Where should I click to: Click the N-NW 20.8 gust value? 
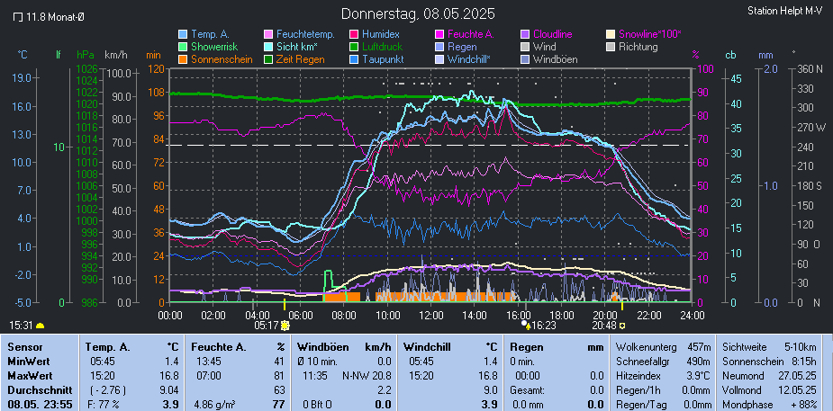[367, 375]
